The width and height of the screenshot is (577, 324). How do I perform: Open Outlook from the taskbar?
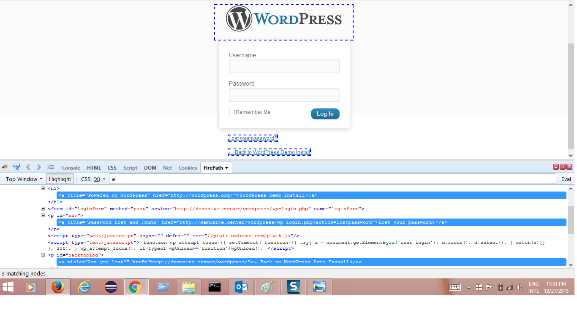click(241, 287)
